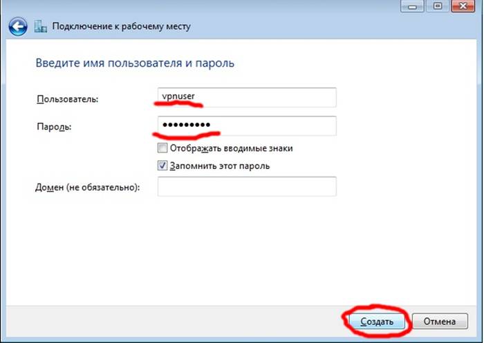Image resolution: width=484 pixels, height=343 pixels.
Task: Click the 'Домен (не обязательно):' label
Action: tap(86, 188)
